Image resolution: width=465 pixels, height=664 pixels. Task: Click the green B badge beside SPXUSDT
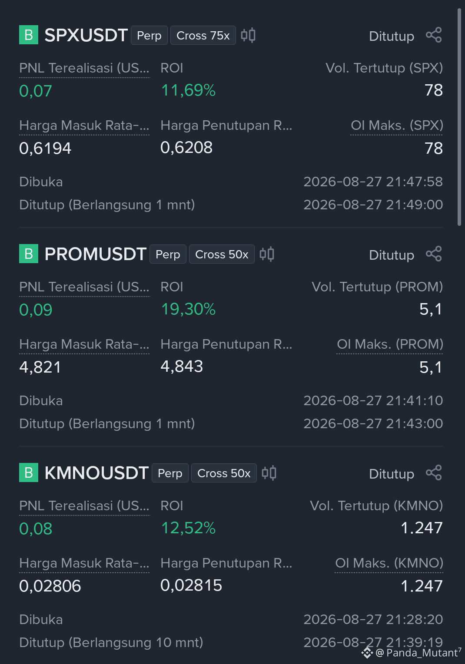pos(29,35)
